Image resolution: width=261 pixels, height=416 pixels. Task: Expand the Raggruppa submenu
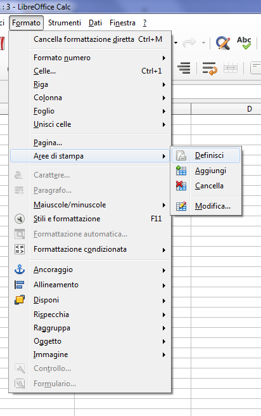[90, 328]
